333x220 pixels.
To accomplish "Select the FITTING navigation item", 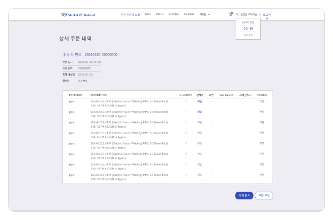I will tap(174, 15).
